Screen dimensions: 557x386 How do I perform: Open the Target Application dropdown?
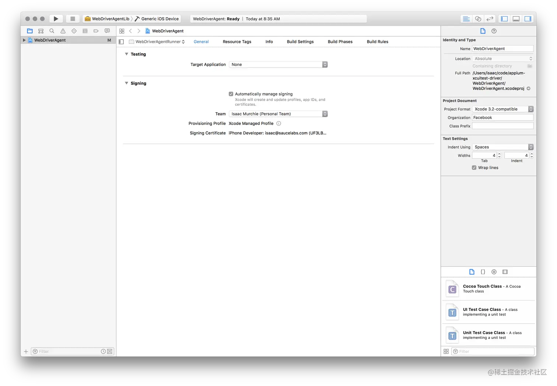278,64
